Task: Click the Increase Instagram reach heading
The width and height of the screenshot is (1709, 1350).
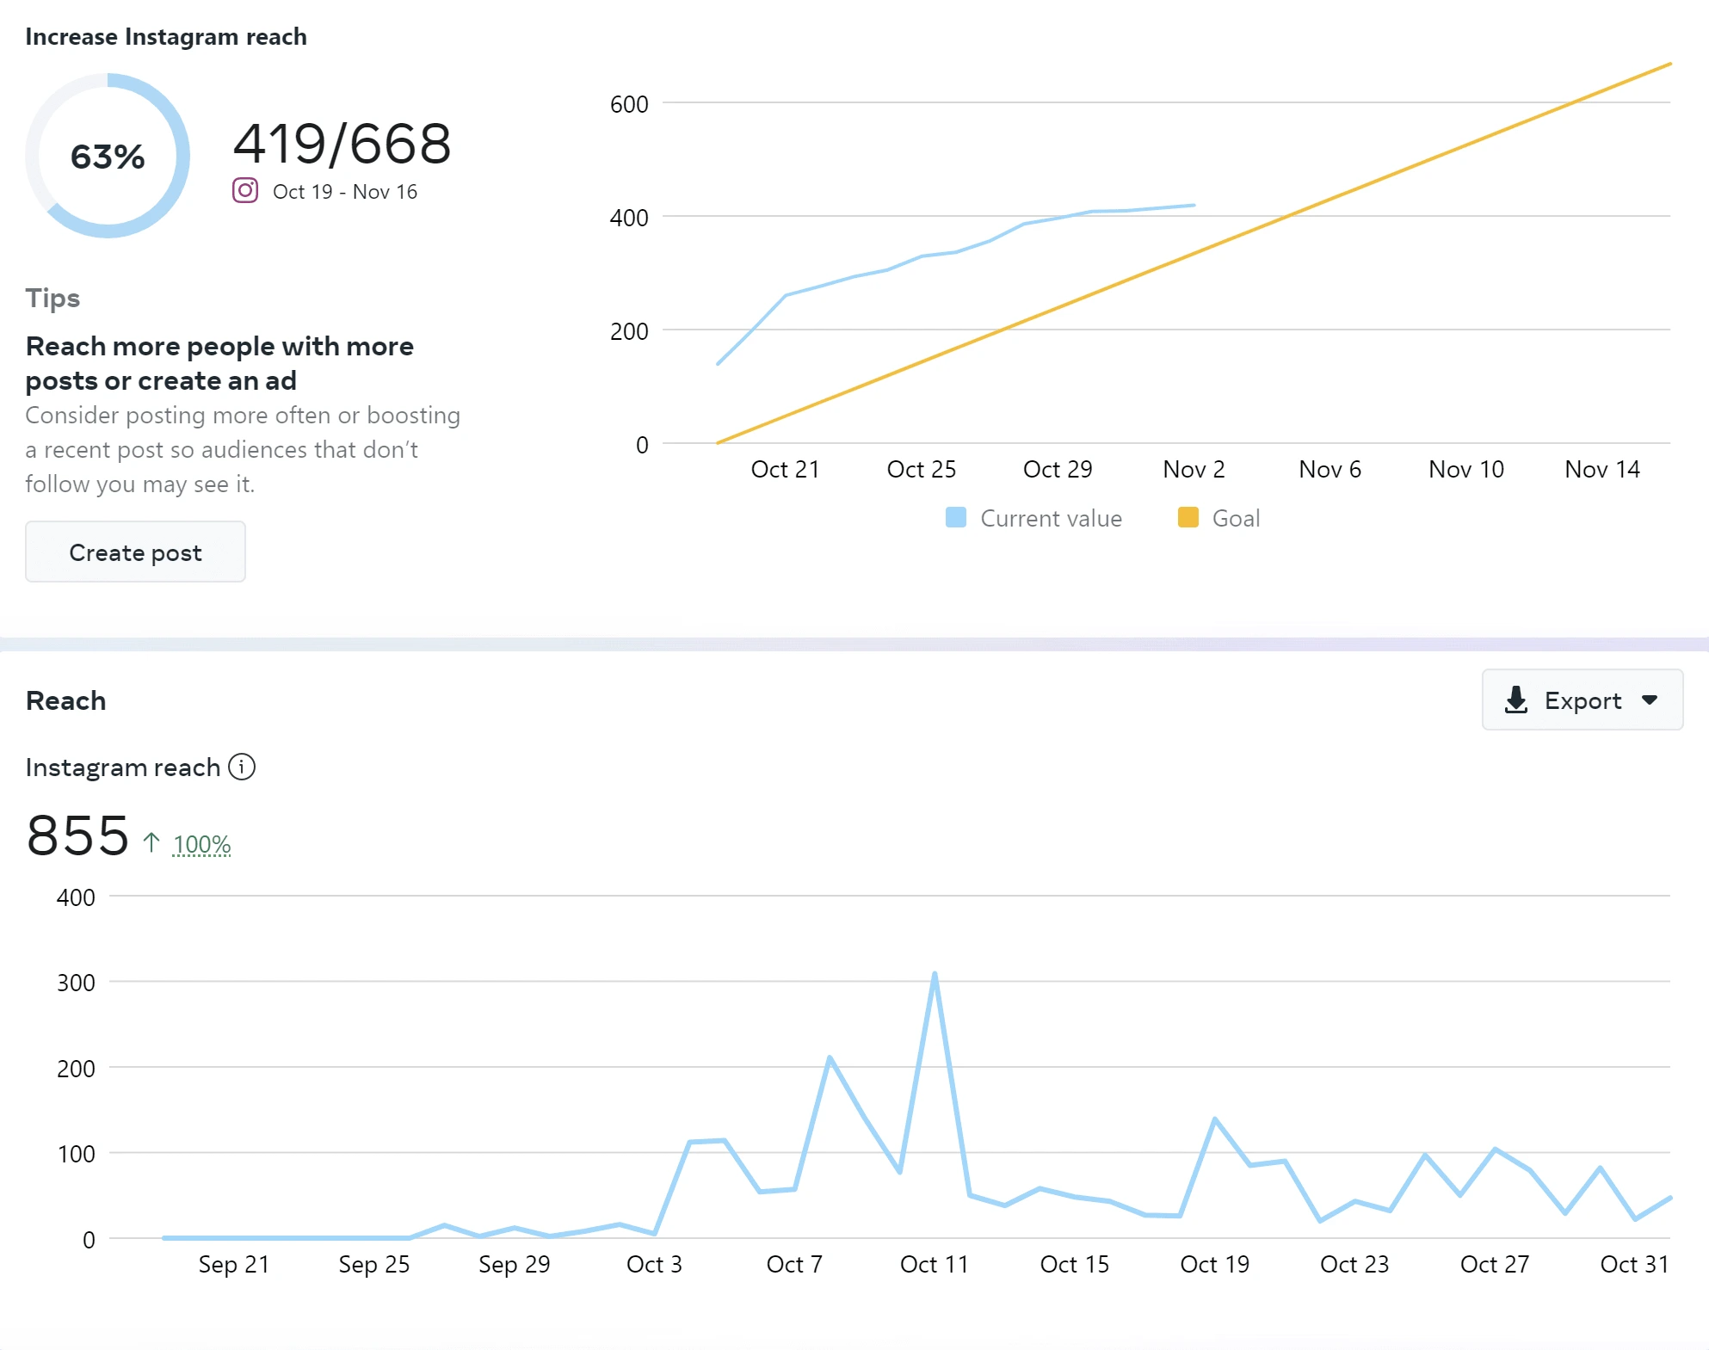Action: [166, 36]
